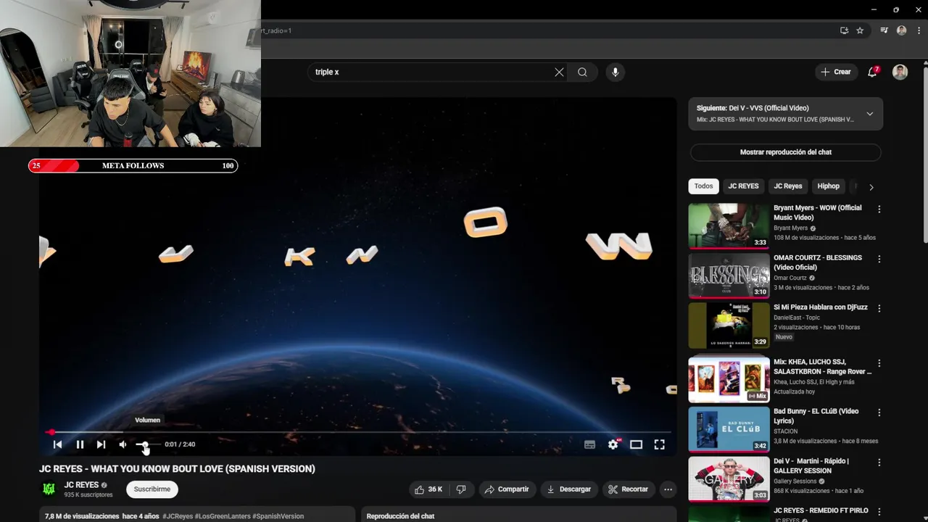This screenshot has width=928, height=522.
Task: Open Mix KHEA LUCHO SSJ thumbnail
Action: pos(729,379)
